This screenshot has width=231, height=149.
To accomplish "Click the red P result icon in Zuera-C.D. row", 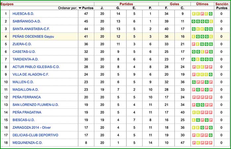I will click(194, 44).
